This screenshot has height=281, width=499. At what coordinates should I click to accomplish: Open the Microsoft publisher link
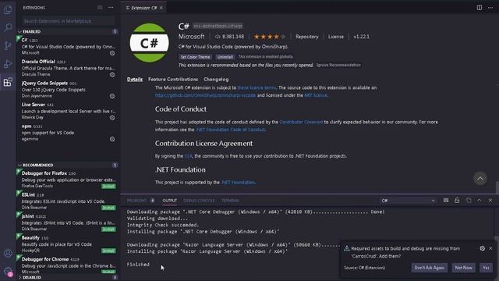pos(192,37)
